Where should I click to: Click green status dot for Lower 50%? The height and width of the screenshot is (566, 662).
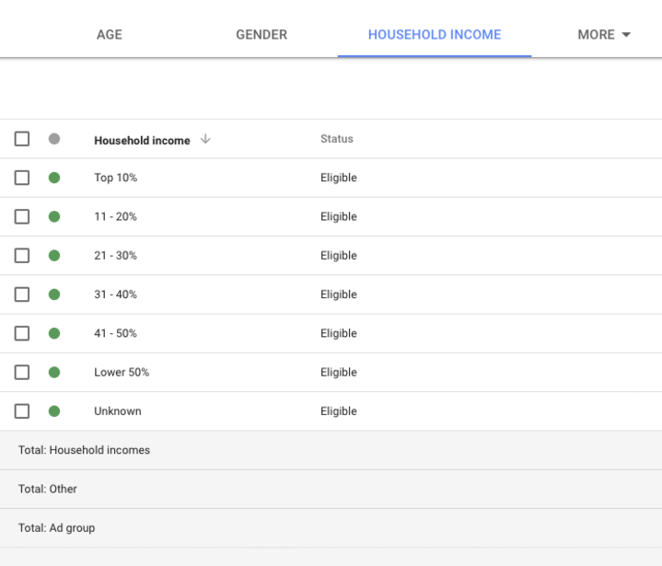point(54,372)
